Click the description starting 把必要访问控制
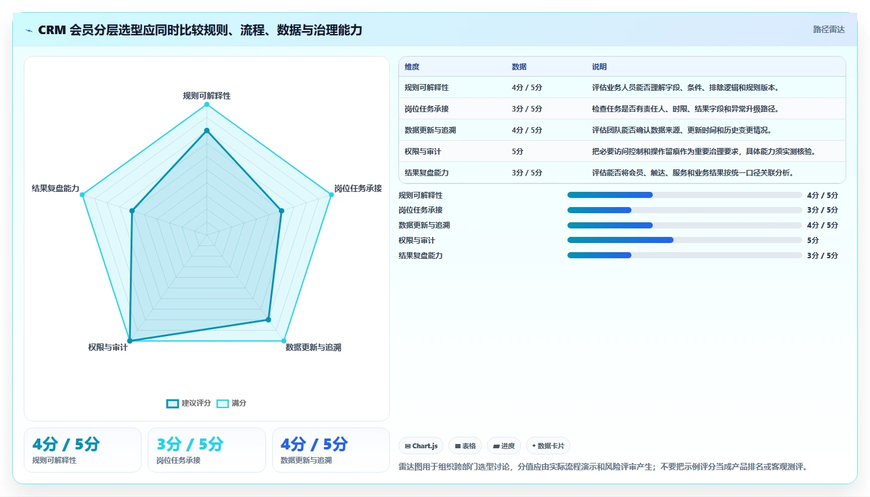 tap(704, 151)
